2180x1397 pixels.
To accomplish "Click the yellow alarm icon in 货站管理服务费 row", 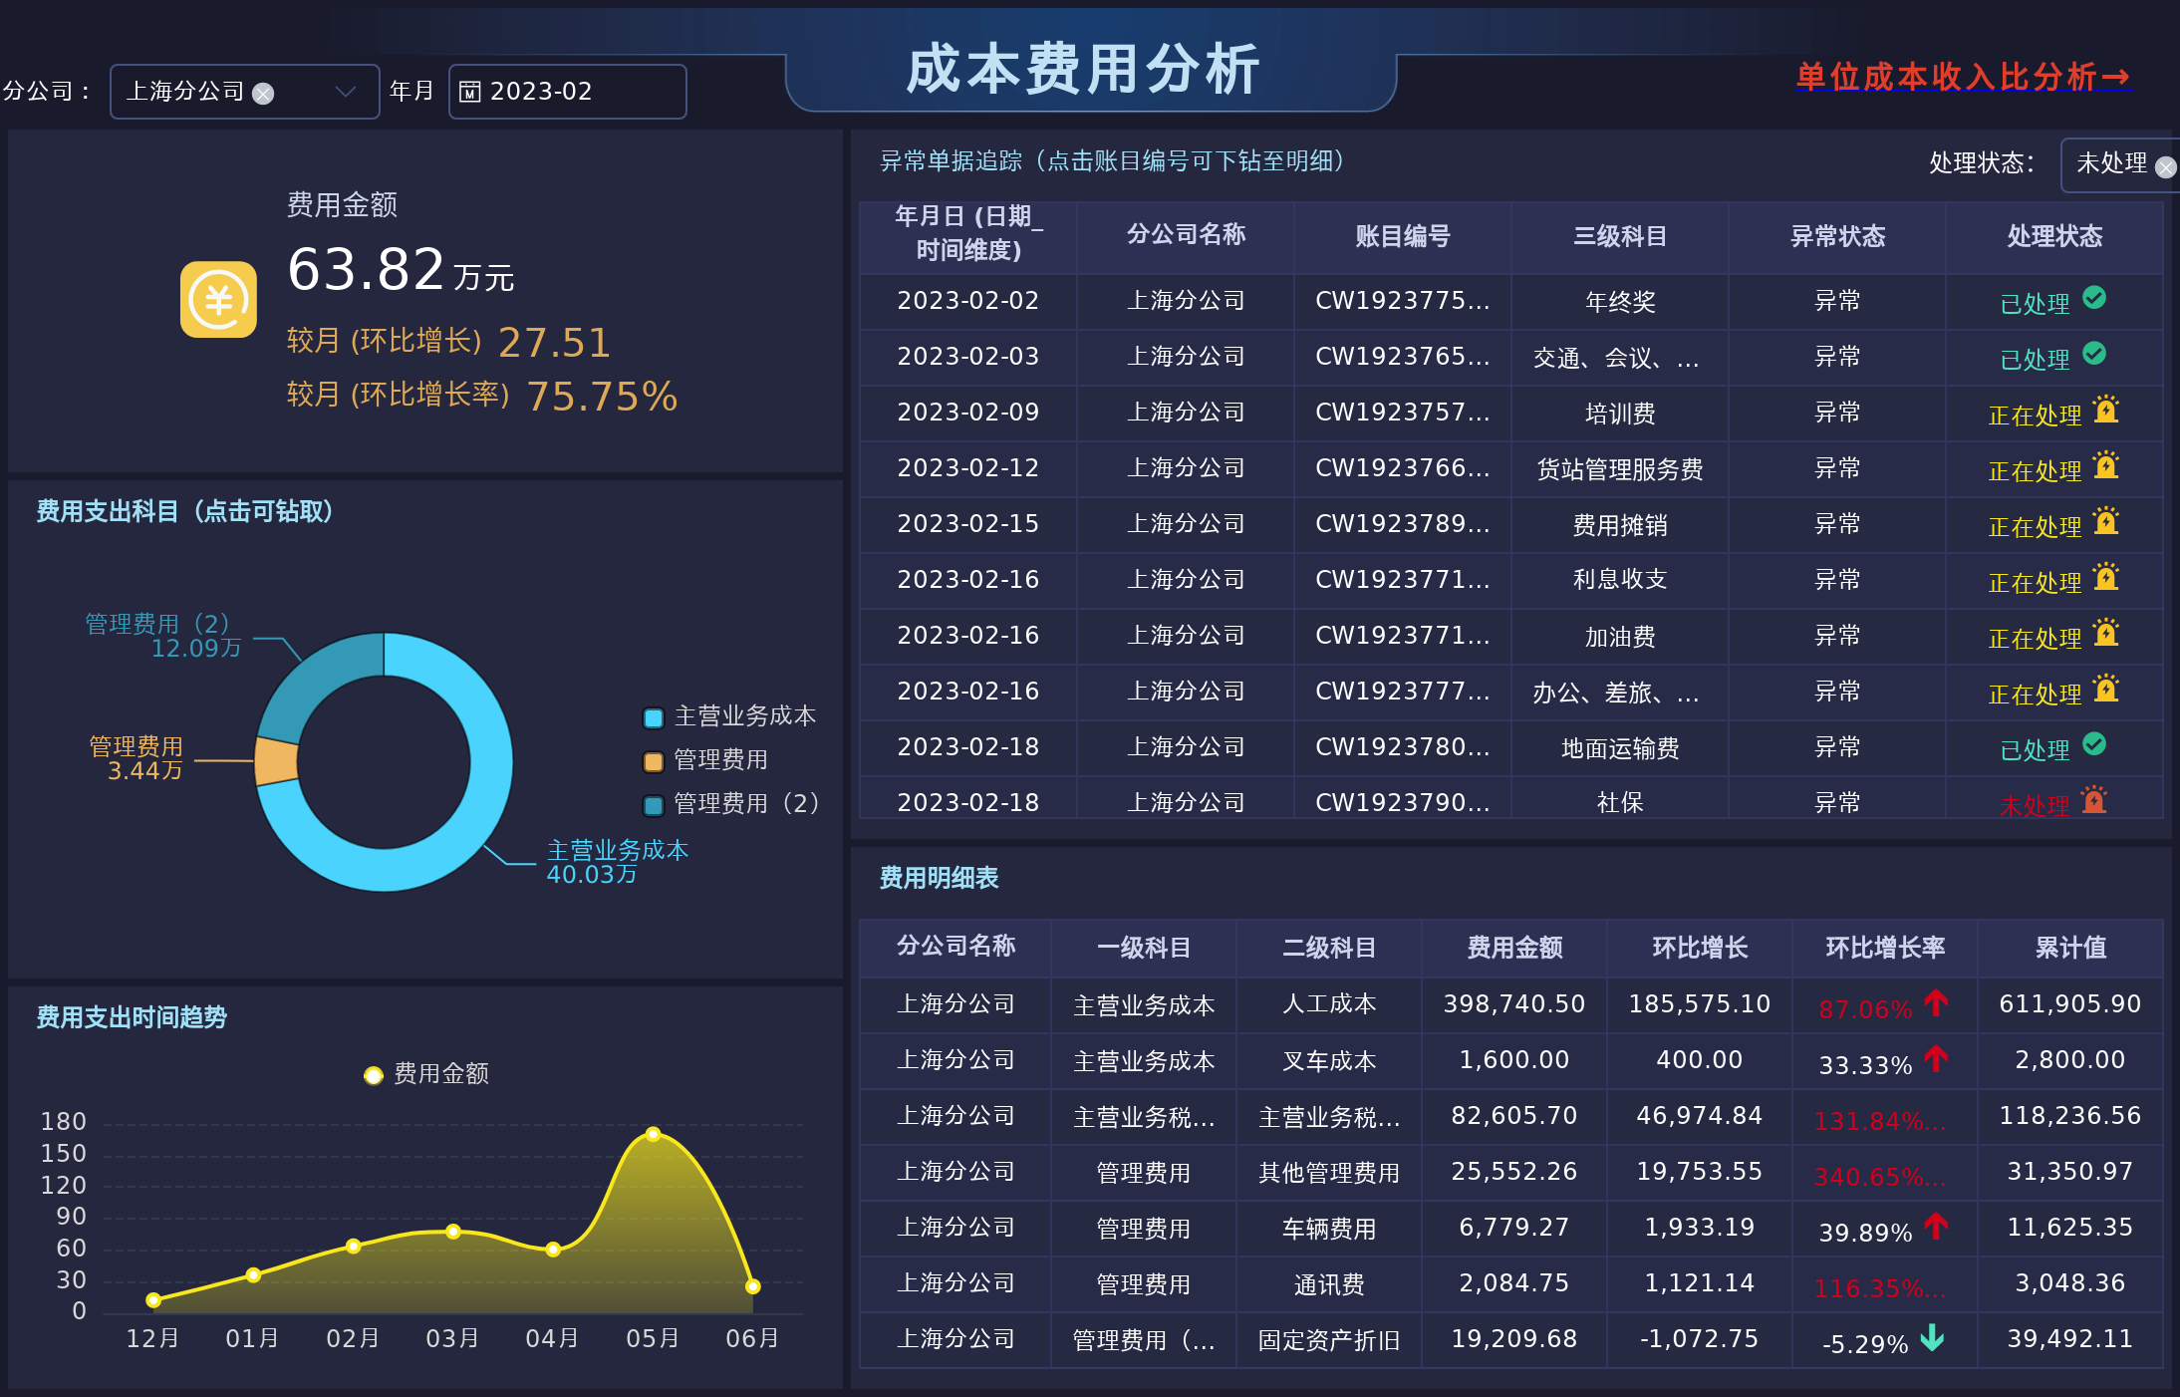I will [2105, 465].
